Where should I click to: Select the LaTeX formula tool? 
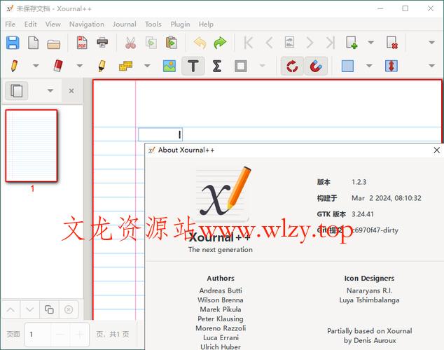tap(217, 66)
